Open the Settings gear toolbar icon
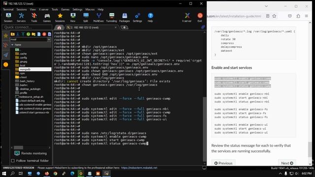The width and height of the screenshot is (315, 177). [x=137, y=18]
